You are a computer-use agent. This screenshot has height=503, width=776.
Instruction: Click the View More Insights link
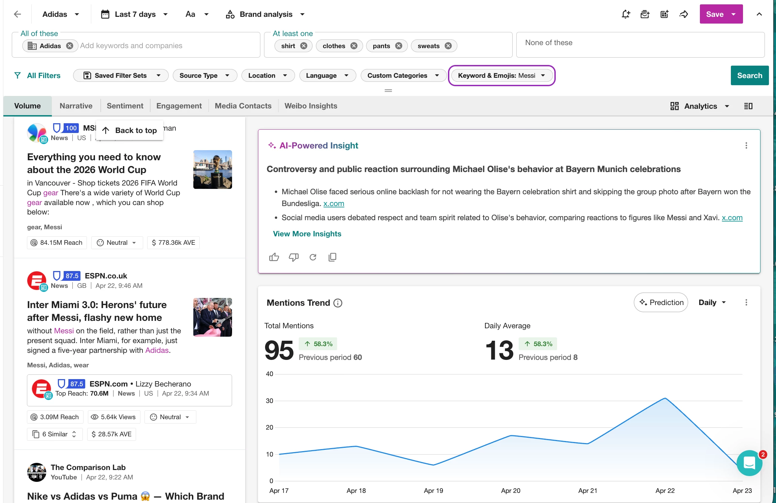[307, 234]
